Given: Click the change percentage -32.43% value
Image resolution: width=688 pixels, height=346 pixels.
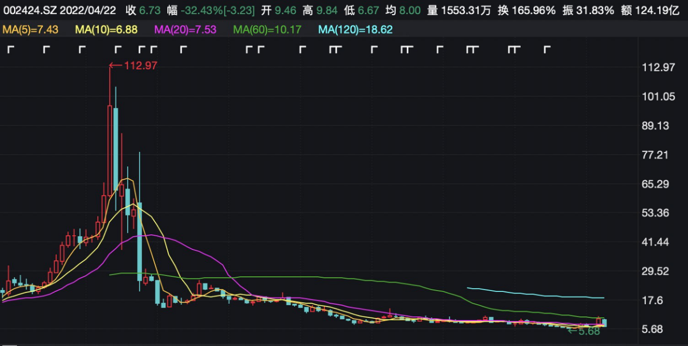Looking at the screenshot, I should click(202, 10).
